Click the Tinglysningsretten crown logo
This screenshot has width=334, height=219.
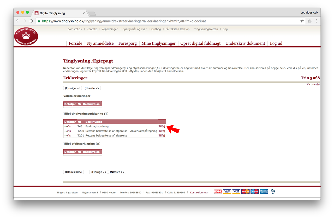pyautogui.click(x=26, y=37)
